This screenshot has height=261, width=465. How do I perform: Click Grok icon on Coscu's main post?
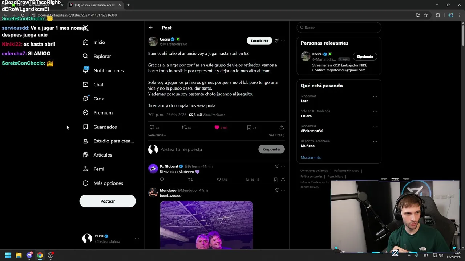(x=276, y=41)
